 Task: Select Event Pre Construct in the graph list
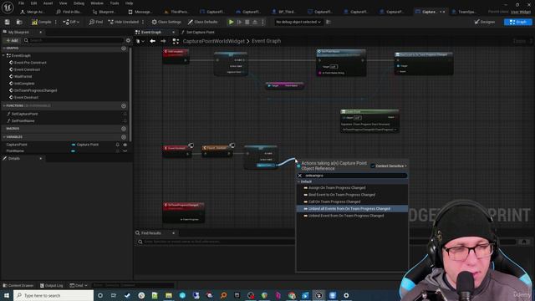click(x=30, y=63)
